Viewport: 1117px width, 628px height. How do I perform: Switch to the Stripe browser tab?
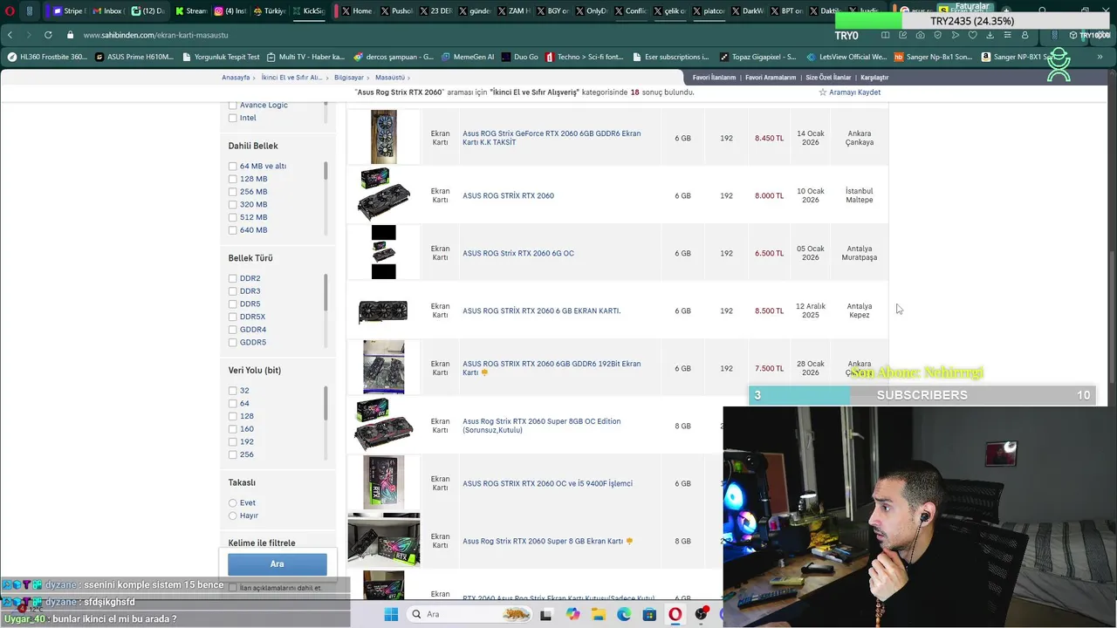coord(68,10)
